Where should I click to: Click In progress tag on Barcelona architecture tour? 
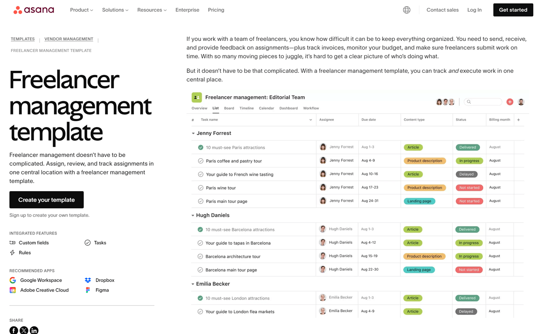469,256
